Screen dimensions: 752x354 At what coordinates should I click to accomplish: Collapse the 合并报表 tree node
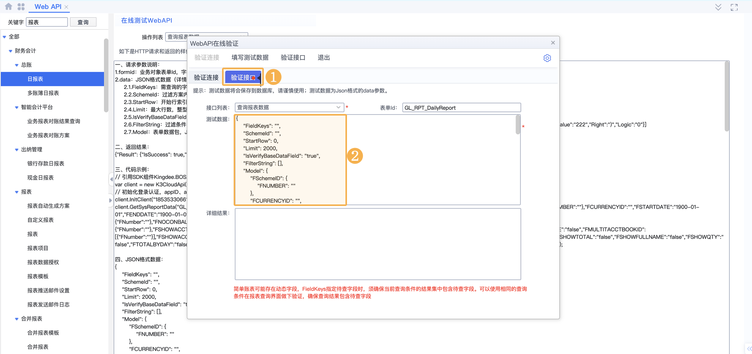[x=17, y=319]
